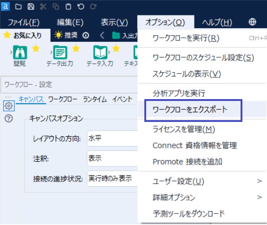The width and height of the screenshot is (267, 225).
Task: Expand 詳細オプション submenu
Action: pos(202,198)
